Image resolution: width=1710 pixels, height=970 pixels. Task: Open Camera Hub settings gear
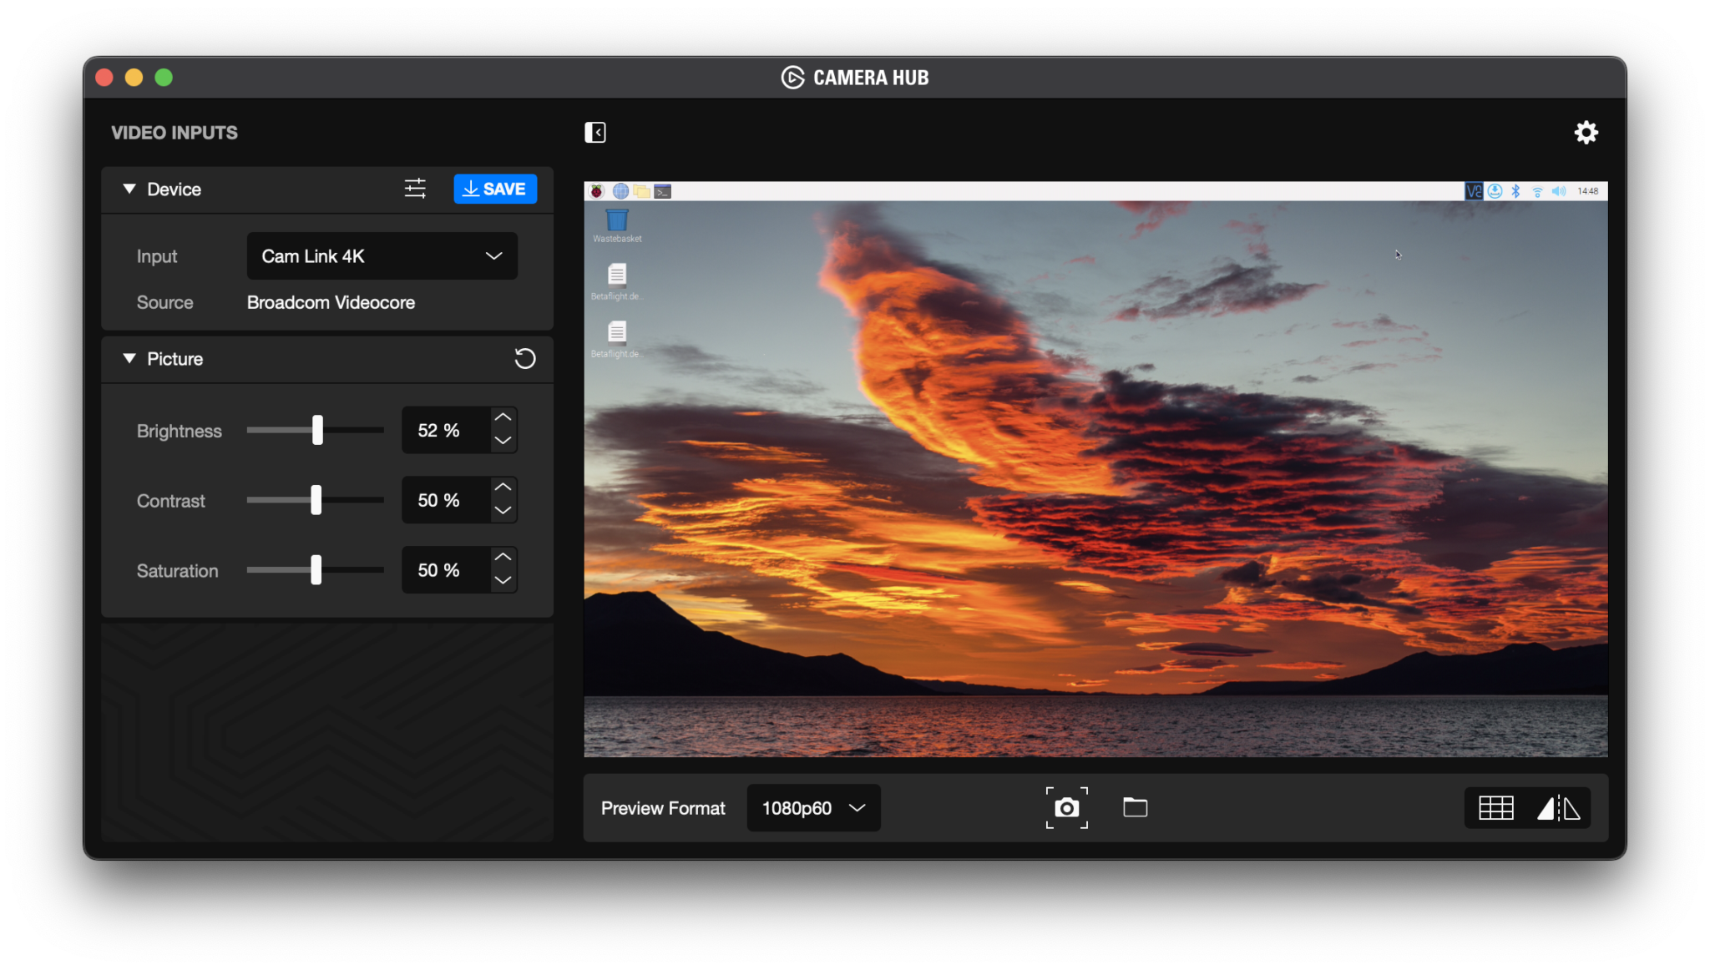pos(1586,133)
